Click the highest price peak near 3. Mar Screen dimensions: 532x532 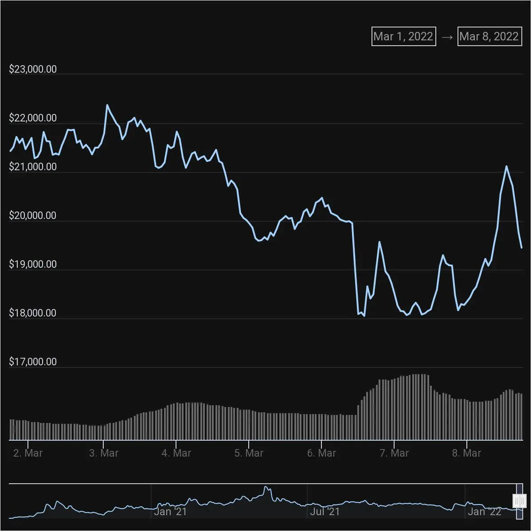pos(107,105)
